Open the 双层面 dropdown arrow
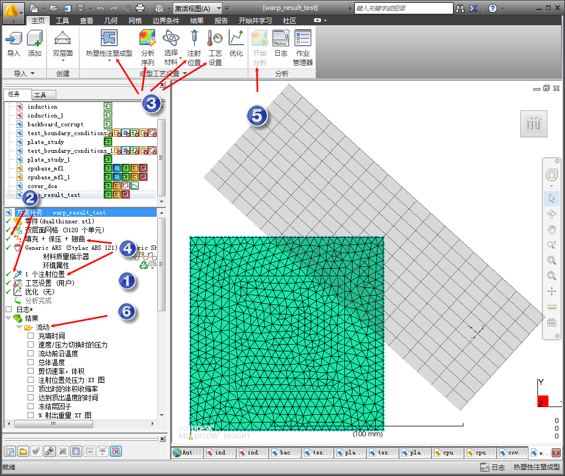Screen dimensions: 565x476 (x=63, y=61)
